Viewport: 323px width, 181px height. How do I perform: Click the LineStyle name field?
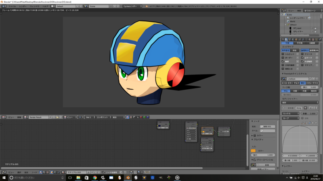click(297, 79)
